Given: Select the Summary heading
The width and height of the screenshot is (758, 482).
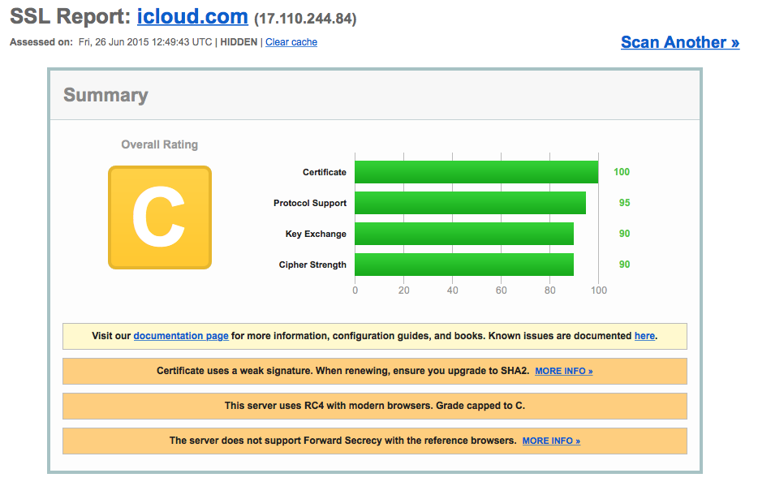Looking at the screenshot, I should (x=106, y=95).
